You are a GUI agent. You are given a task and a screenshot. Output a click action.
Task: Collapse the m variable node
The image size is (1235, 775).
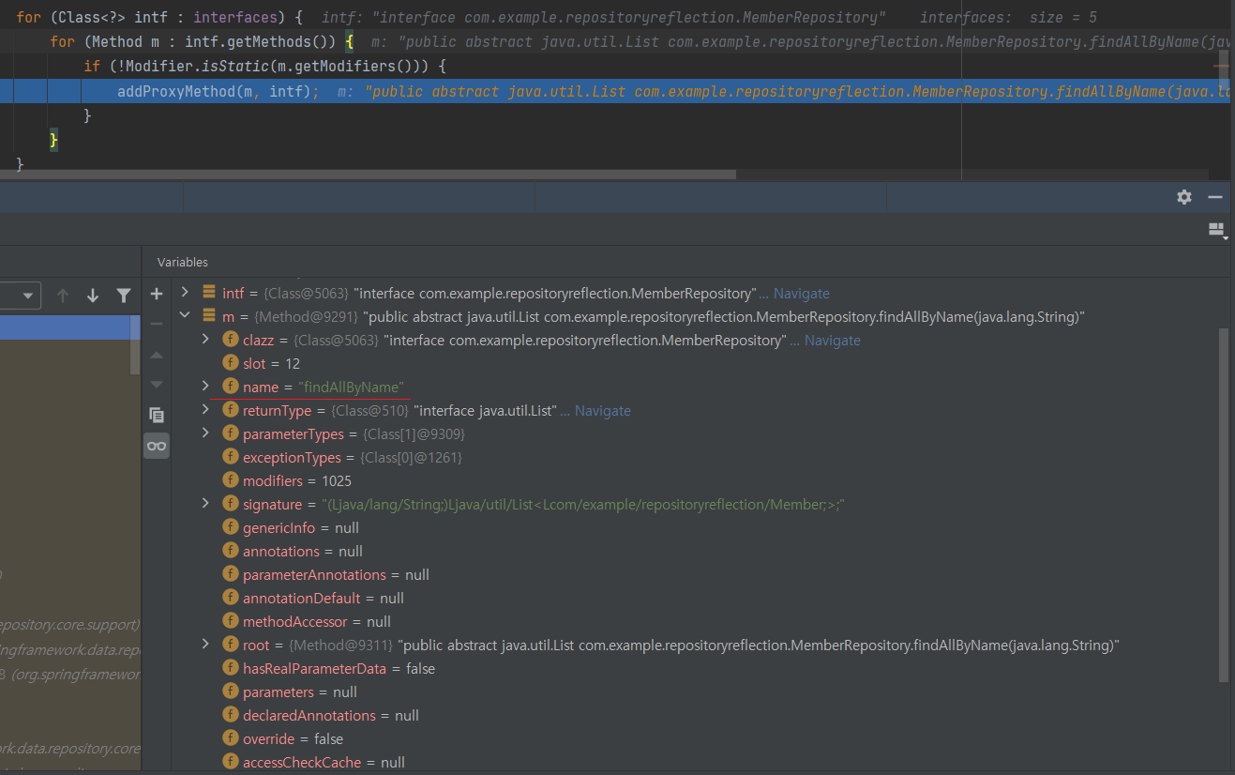[185, 316]
